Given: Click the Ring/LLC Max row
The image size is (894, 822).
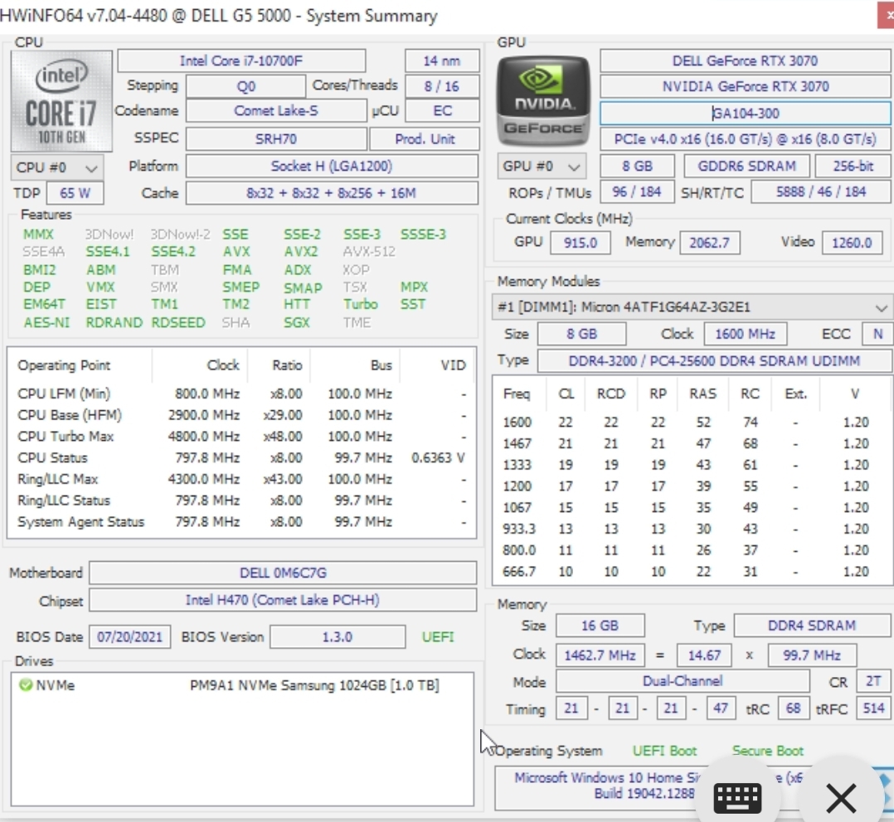Looking at the screenshot, I should pos(242,479).
